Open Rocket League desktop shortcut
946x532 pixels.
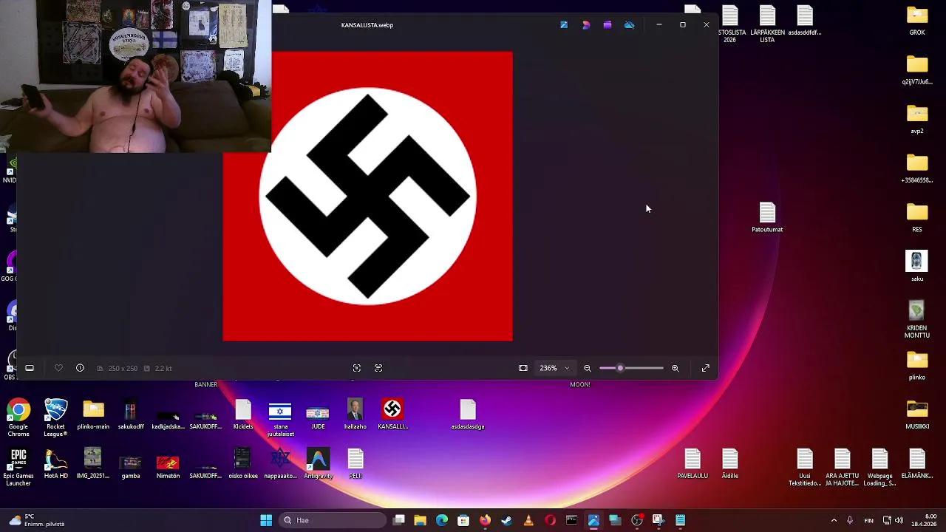55,417
